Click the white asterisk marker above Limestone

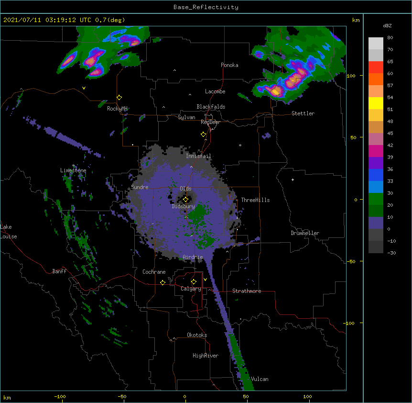[73, 166]
